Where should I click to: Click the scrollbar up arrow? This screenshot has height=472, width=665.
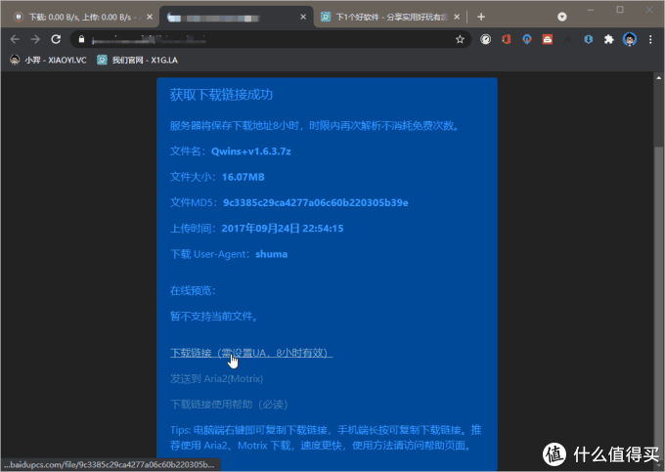(658, 78)
